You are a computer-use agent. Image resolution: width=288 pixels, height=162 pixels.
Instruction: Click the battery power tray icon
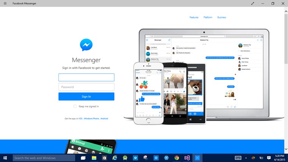click(x=261, y=158)
